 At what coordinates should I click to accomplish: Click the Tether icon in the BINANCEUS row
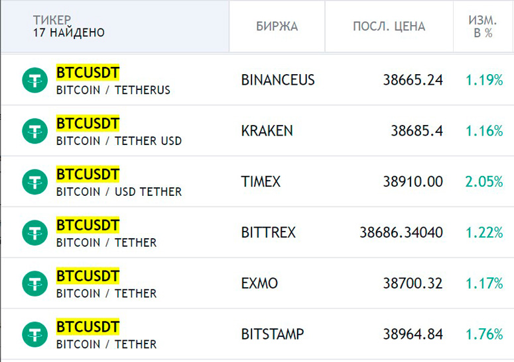click(34, 80)
